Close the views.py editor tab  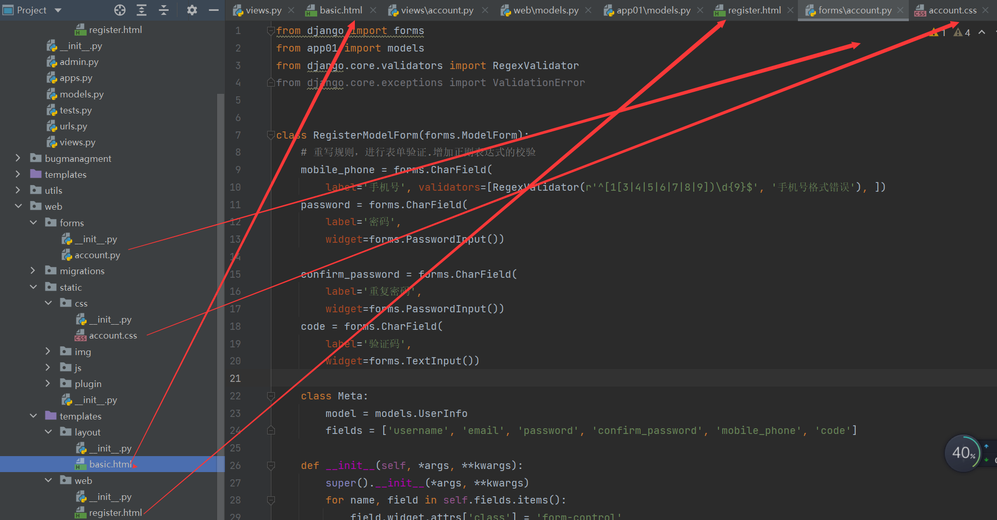tap(291, 10)
